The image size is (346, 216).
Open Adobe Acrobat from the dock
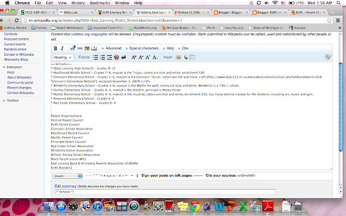tap(268, 207)
